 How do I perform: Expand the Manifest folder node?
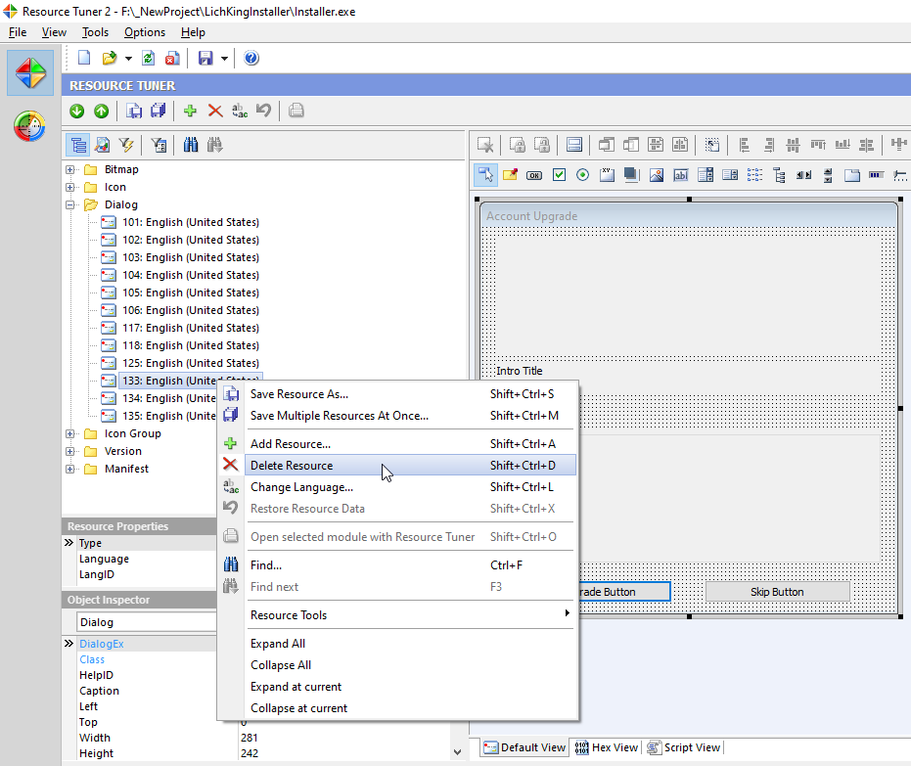pyautogui.click(x=69, y=469)
